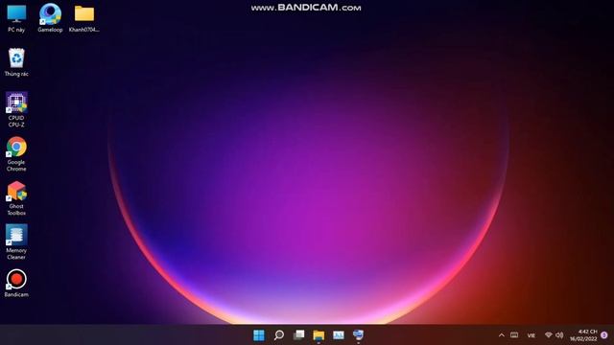Launch Bandicam desktop shortcut
Viewport: 614px width, 345px height.
16,284
